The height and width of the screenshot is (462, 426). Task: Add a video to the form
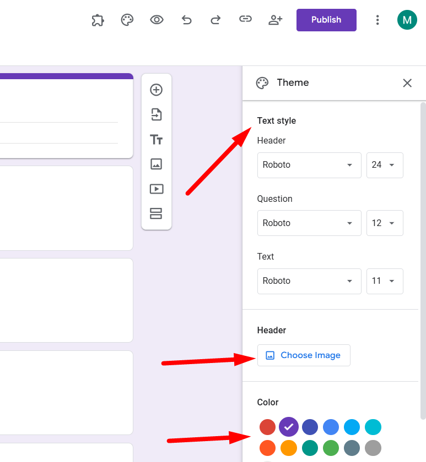coord(157,189)
